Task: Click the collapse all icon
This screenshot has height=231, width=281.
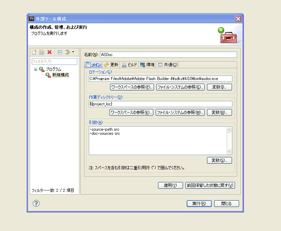Action: (60, 52)
